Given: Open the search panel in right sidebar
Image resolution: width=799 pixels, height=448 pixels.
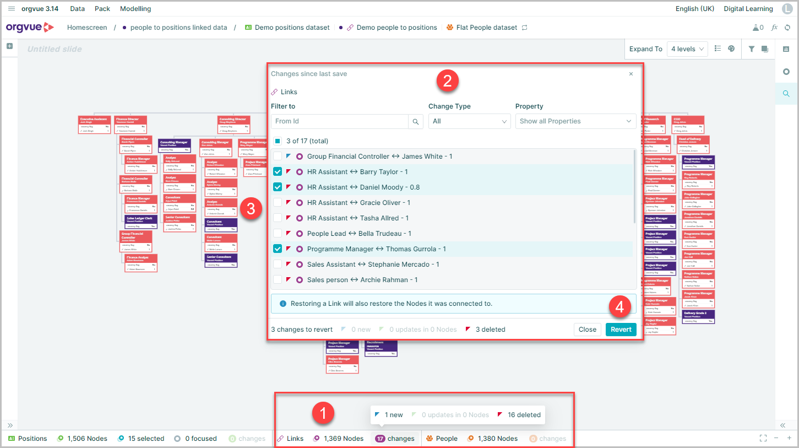Looking at the screenshot, I should point(786,94).
